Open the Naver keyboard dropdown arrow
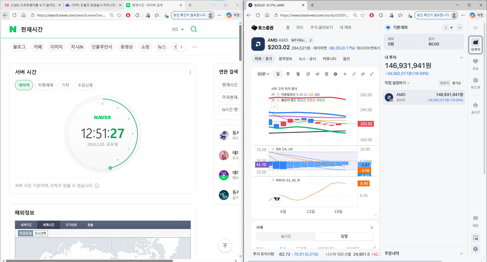 pyautogui.click(x=182, y=29)
